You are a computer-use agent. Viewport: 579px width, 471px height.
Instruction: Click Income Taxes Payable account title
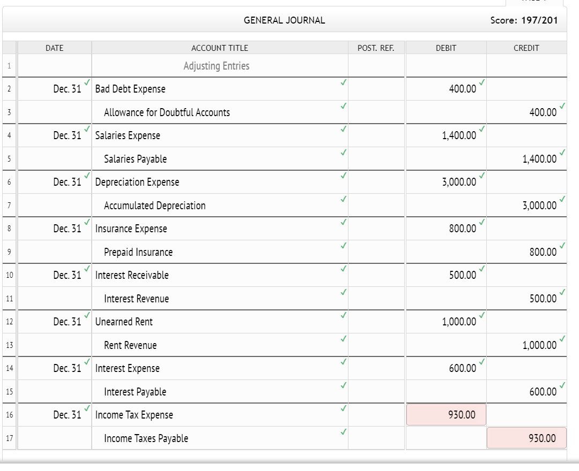click(146, 438)
